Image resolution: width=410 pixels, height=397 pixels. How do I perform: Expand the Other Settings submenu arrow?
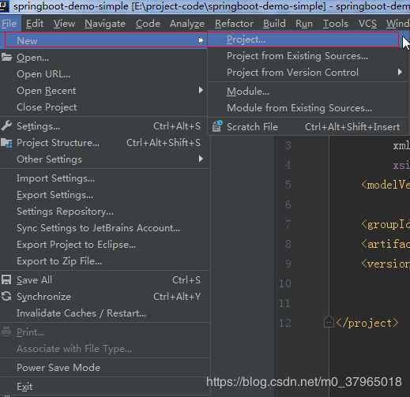point(201,159)
